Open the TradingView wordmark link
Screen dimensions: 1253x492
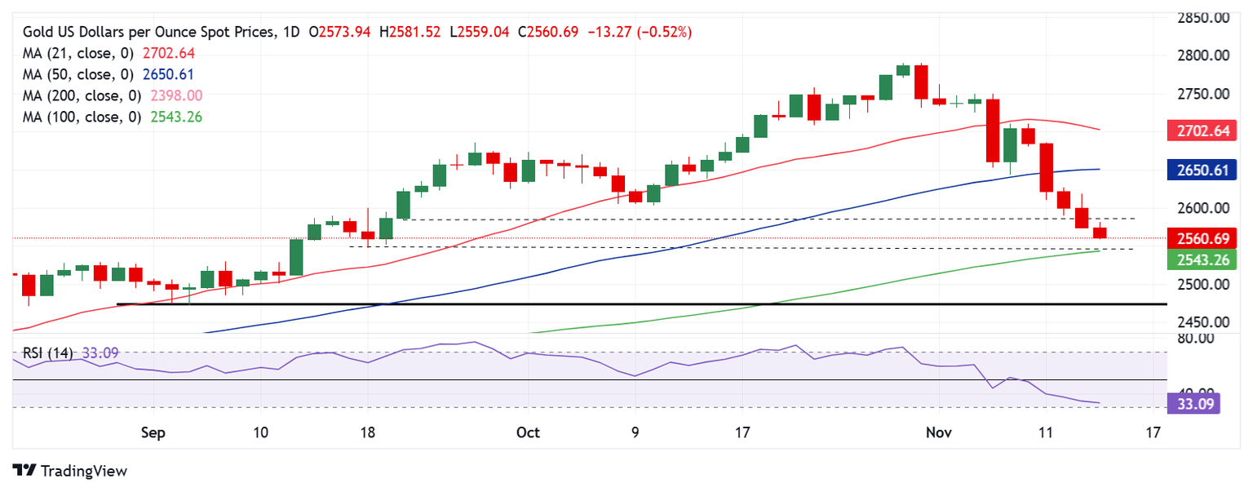83,471
